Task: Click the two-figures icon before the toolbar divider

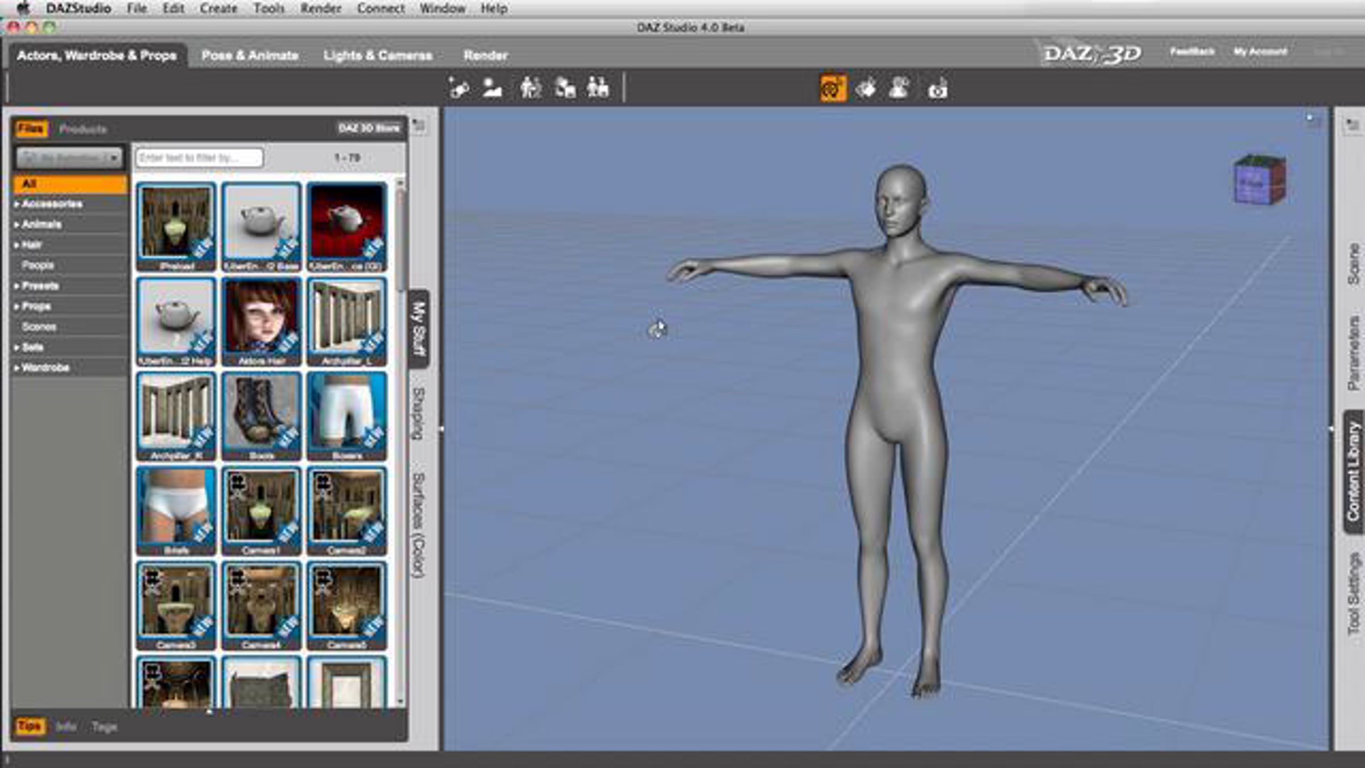Action: [598, 88]
